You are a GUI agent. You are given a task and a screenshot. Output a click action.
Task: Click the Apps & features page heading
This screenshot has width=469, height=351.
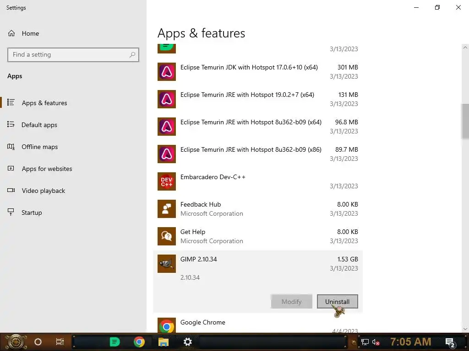(x=201, y=33)
